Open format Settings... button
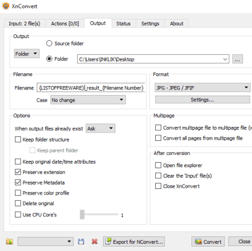The width and height of the screenshot is (252, 251). pos(203,100)
